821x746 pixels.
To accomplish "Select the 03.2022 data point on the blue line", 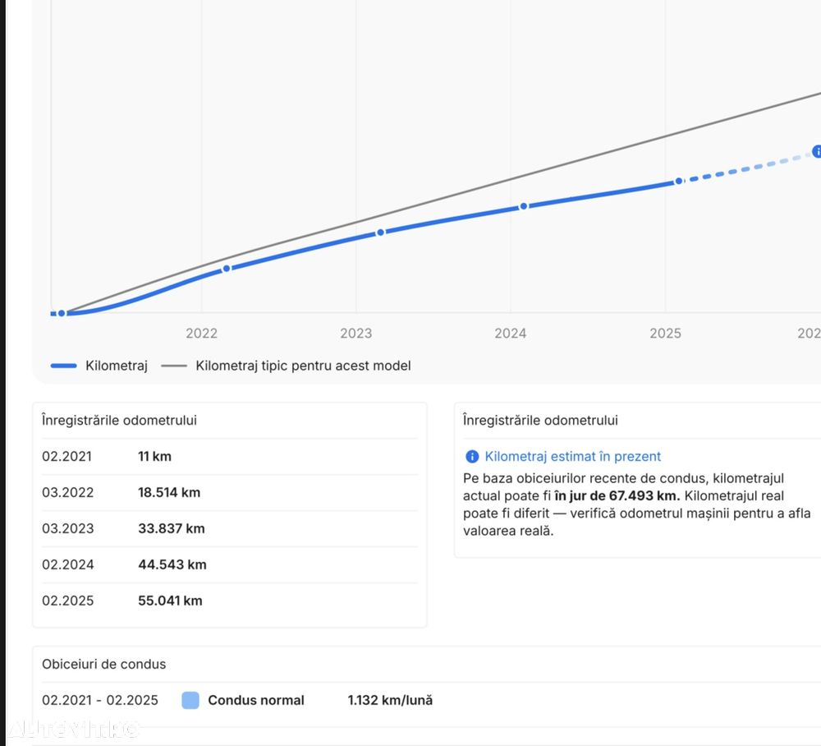I will pyautogui.click(x=227, y=268).
